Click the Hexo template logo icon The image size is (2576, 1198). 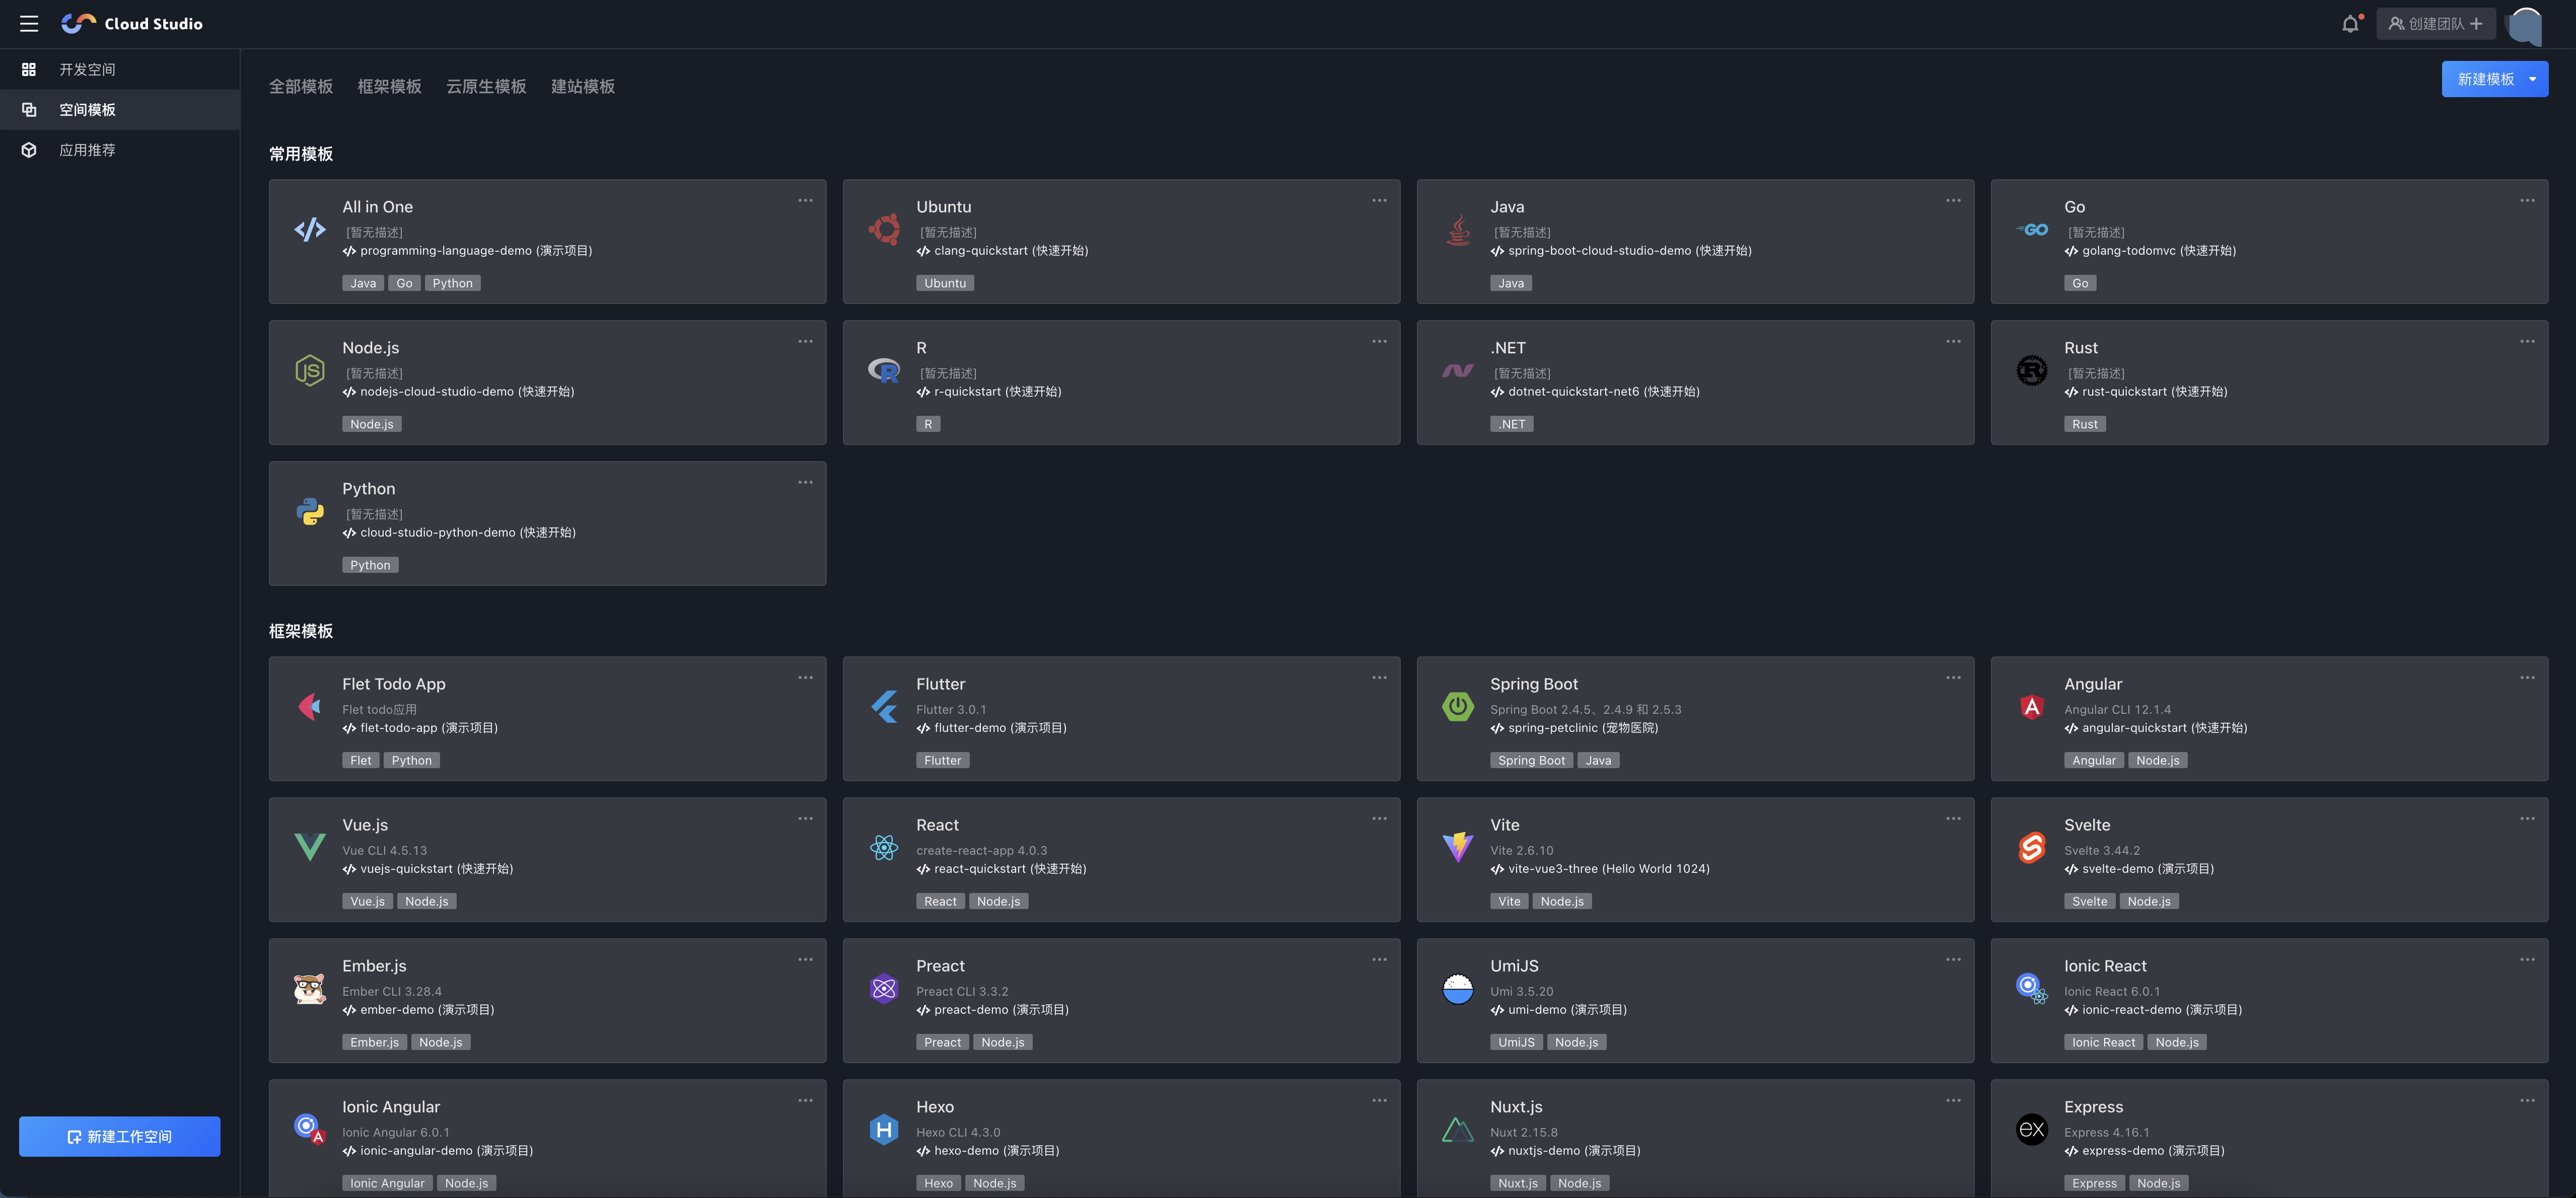pyautogui.click(x=883, y=1129)
